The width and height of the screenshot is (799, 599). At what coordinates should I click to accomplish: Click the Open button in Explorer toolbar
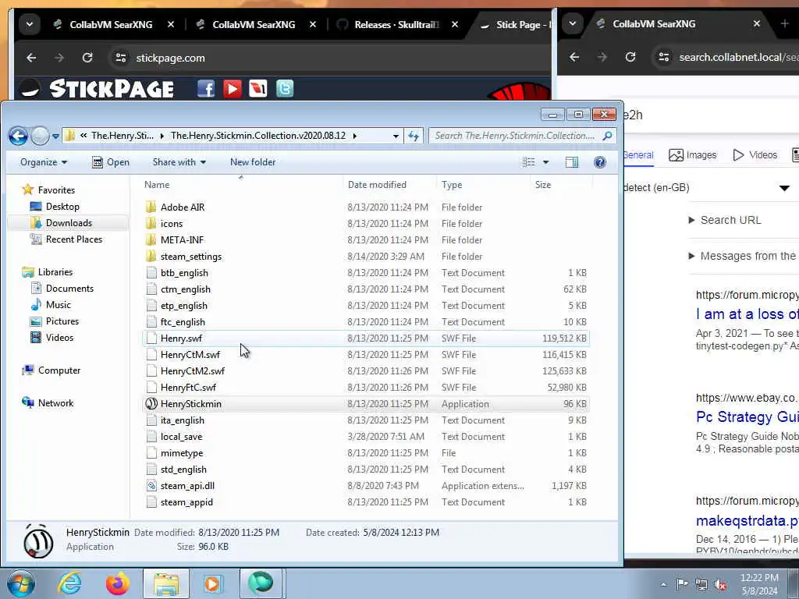click(111, 162)
